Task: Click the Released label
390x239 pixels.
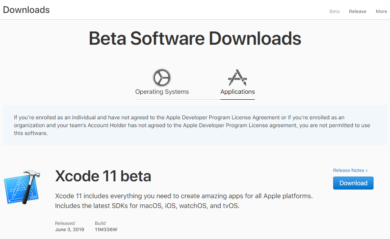Action: coord(65,223)
